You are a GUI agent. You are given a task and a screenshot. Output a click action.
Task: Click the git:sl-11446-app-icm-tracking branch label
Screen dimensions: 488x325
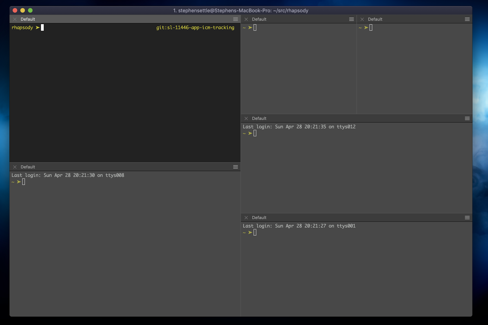(194, 27)
